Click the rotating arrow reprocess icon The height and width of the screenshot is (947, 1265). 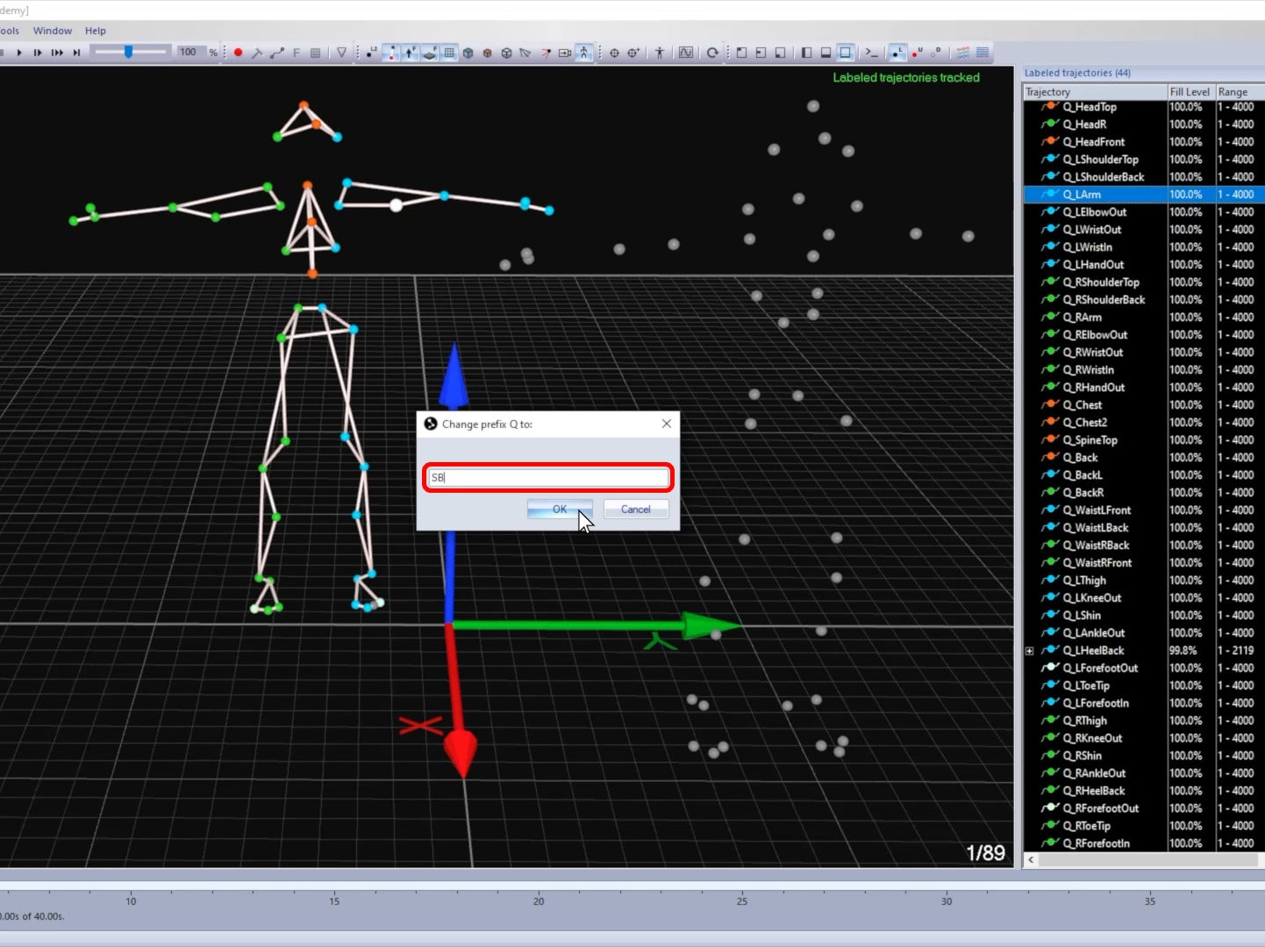click(x=712, y=53)
